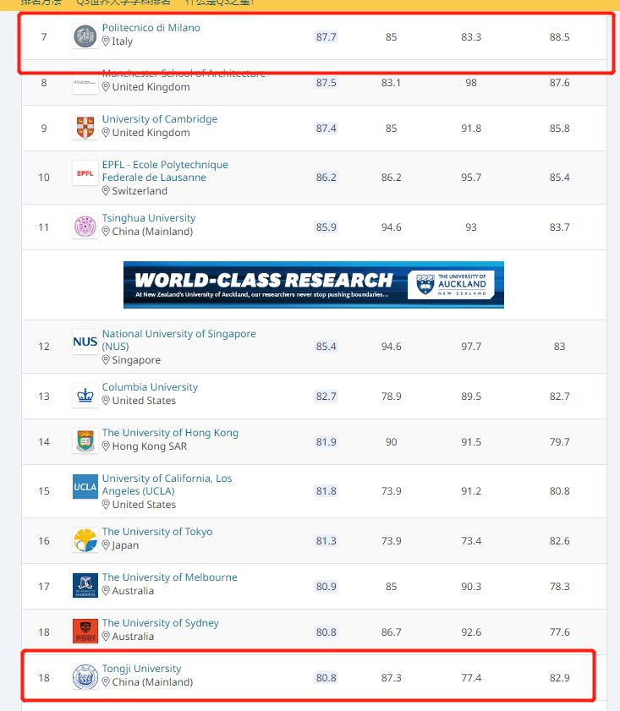Click the red EPFL logo
Image resolution: width=620 pixels, height=711 pixels.
(x=85, y=173)
